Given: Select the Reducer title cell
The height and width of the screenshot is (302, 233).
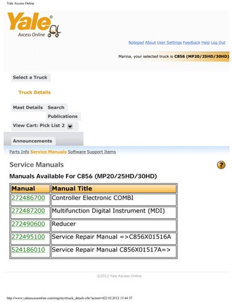Looking at the screenshot, I should tap(114, 225).
